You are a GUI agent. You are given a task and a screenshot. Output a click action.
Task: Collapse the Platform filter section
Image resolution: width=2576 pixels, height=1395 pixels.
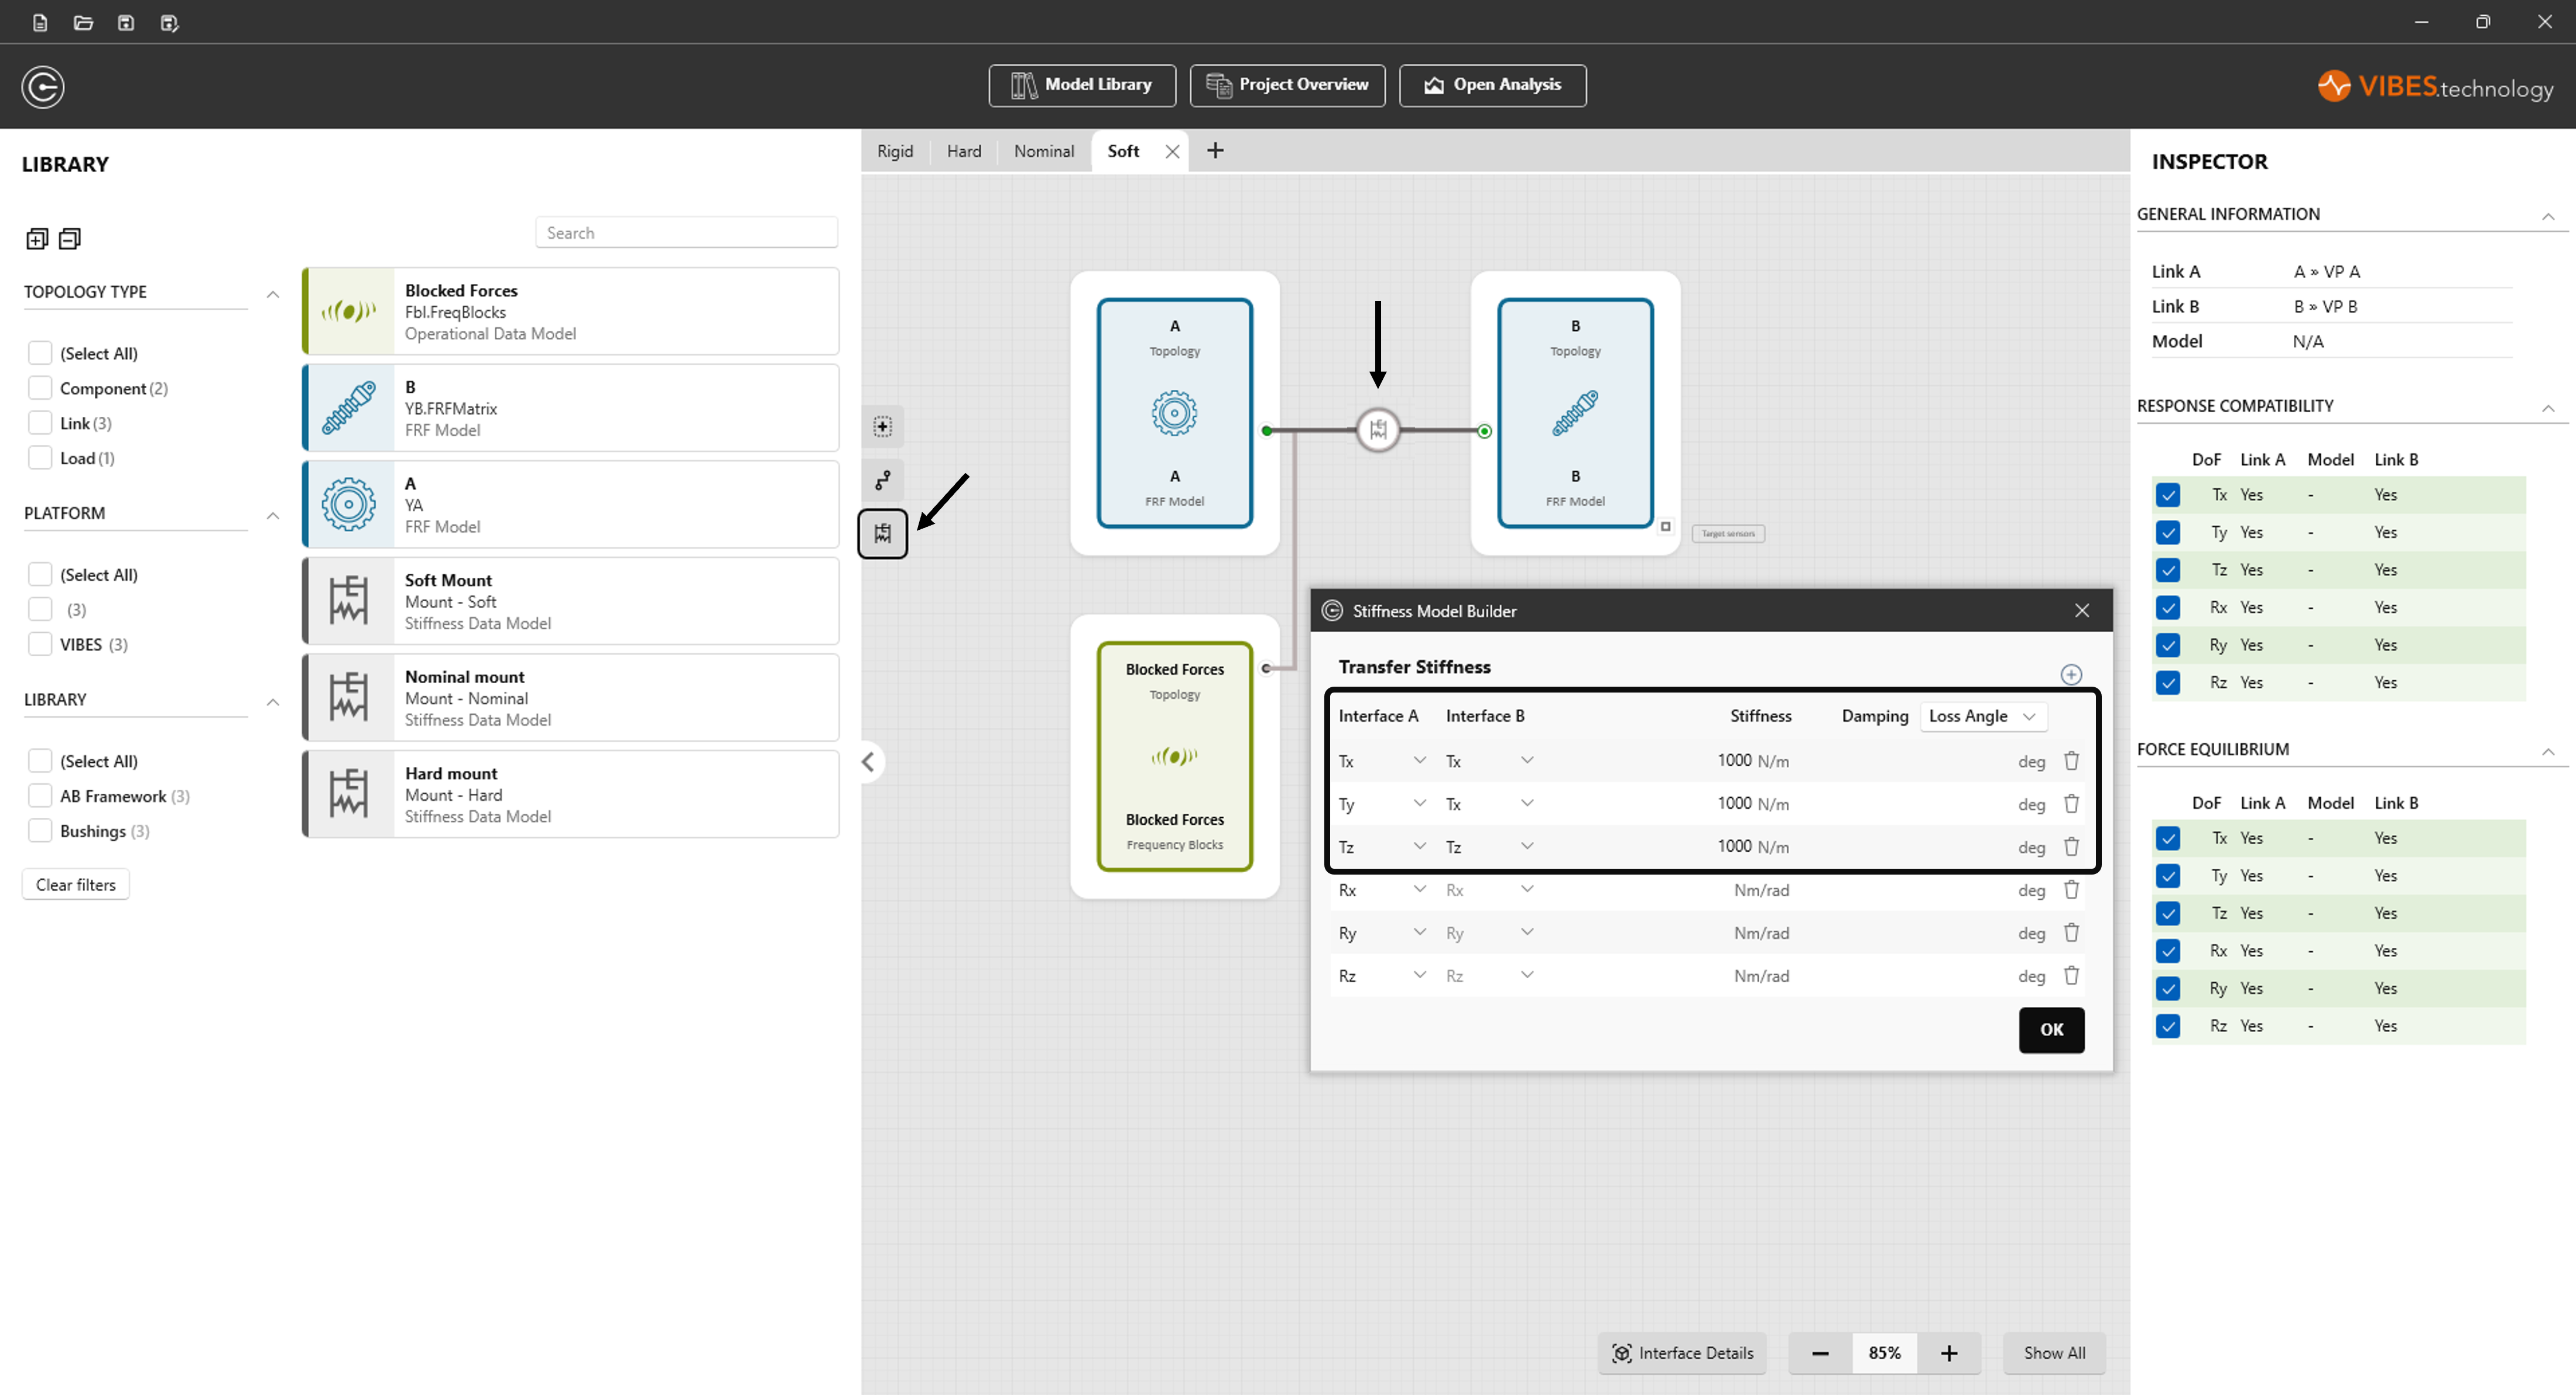272,515
